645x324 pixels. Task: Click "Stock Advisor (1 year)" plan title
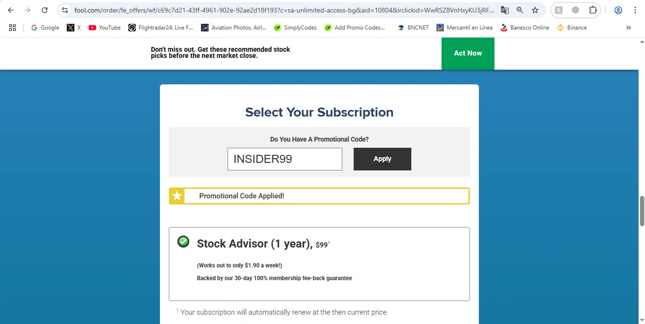(255, 244)
